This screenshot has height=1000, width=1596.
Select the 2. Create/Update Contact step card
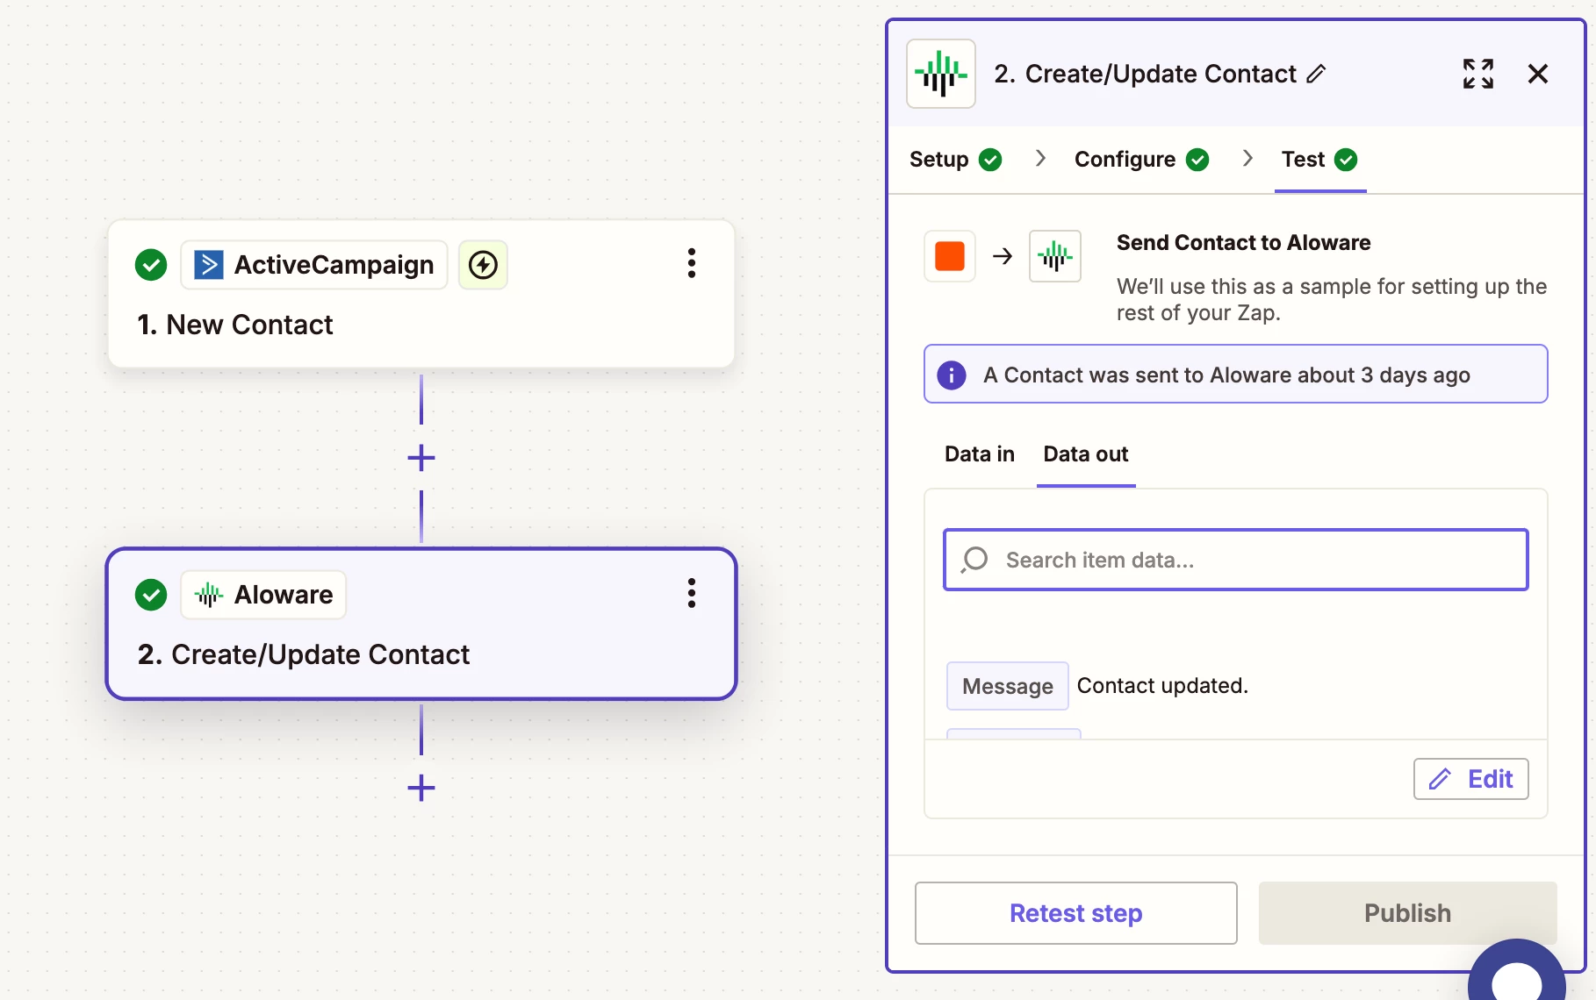(x=421, y=624)
